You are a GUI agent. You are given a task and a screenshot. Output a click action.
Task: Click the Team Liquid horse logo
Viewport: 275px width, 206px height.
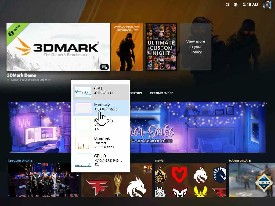219,174
